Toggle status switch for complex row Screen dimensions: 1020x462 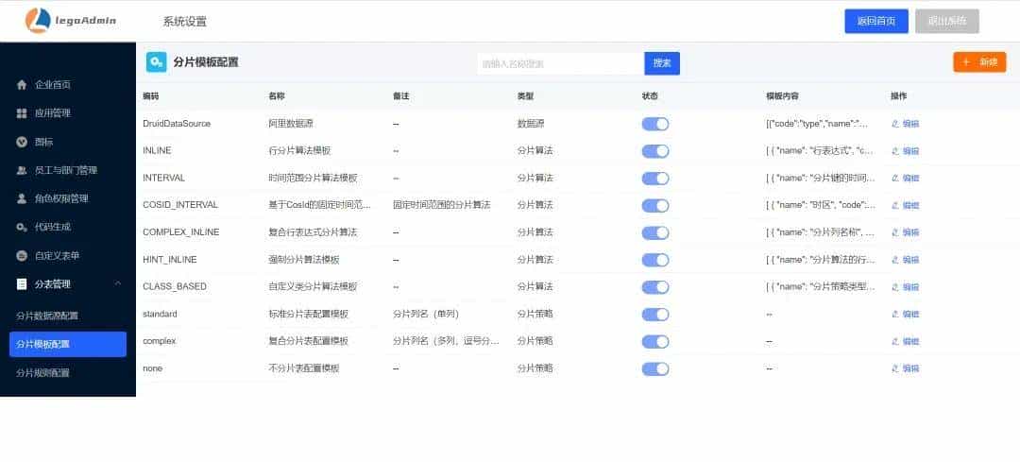[x=655, y=342]
